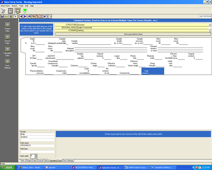212x170 pixels.
Task: Open Tabulated Data from the left sidebar
Action: [x=7, y=51]
